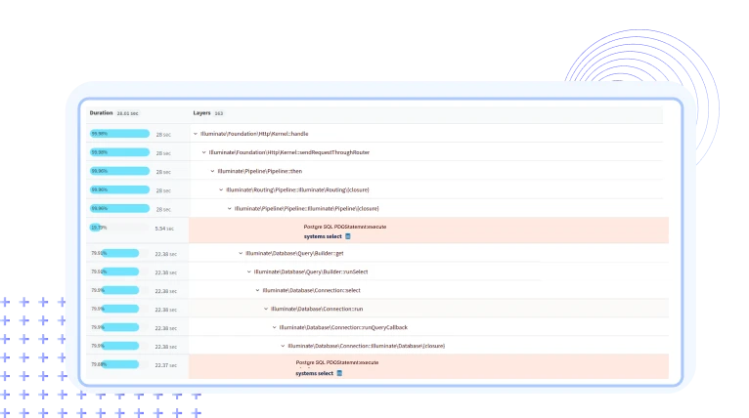The image size is (749, 418).
Task: Select the Connection::select layer name
Action: pos(312,290)
